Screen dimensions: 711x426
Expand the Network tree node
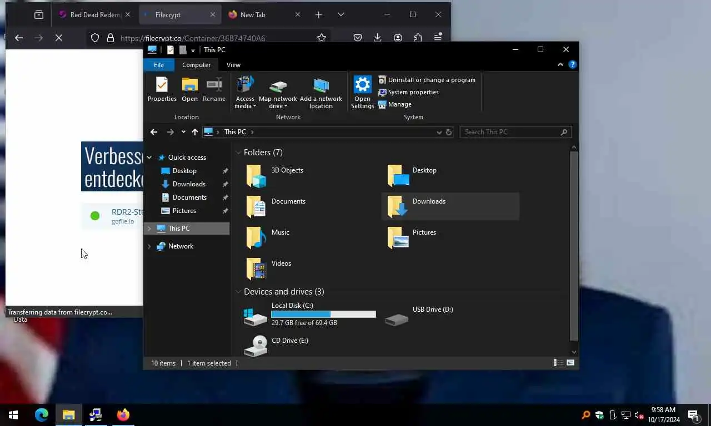point(149,246)
